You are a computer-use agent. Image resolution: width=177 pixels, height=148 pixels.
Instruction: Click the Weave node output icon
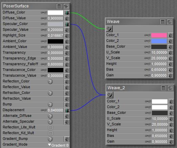(109, 29)
